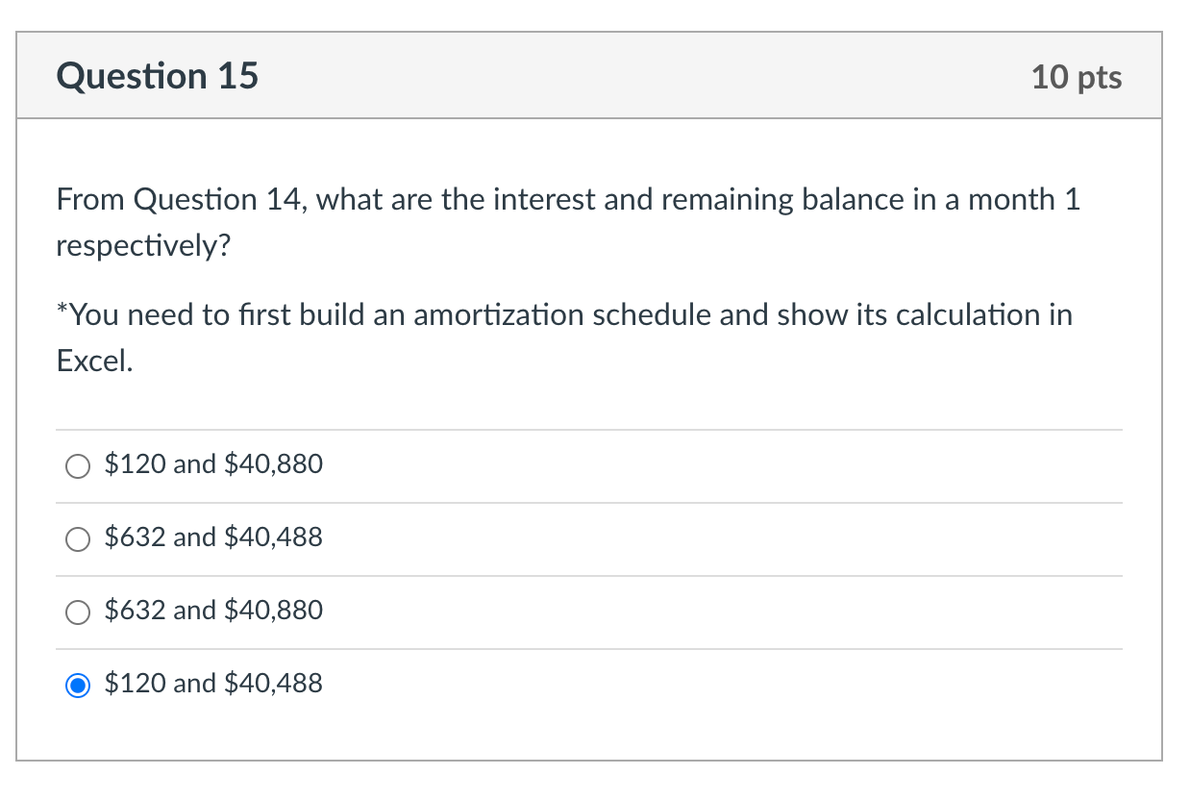Select the "$632 and $40,488" radio button
This screenshot has height=800, width=1190.
point(78,539)
